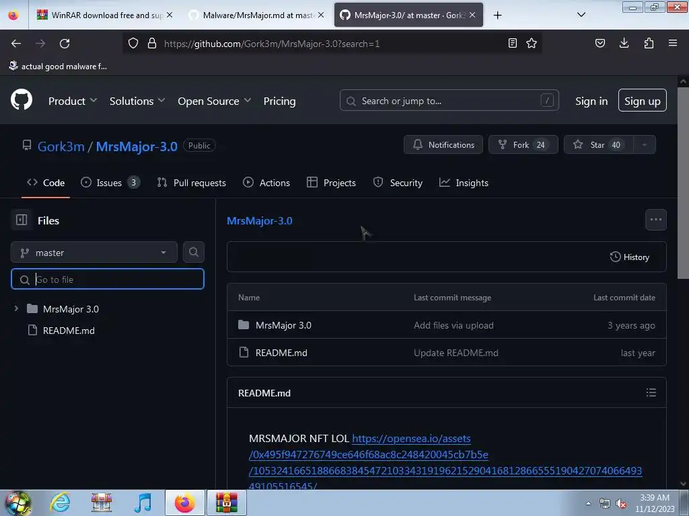Select README.md in the file tree
This screenshot has height=516, width=689.
(x=69, y=331)
